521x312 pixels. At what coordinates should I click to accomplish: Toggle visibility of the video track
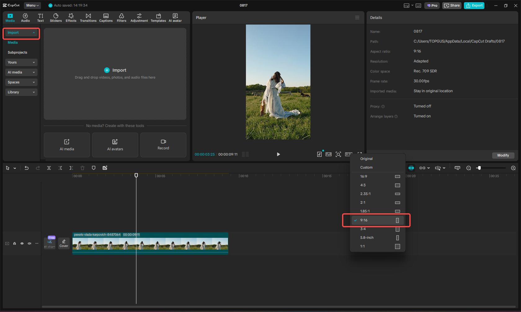tap(22, 243)
